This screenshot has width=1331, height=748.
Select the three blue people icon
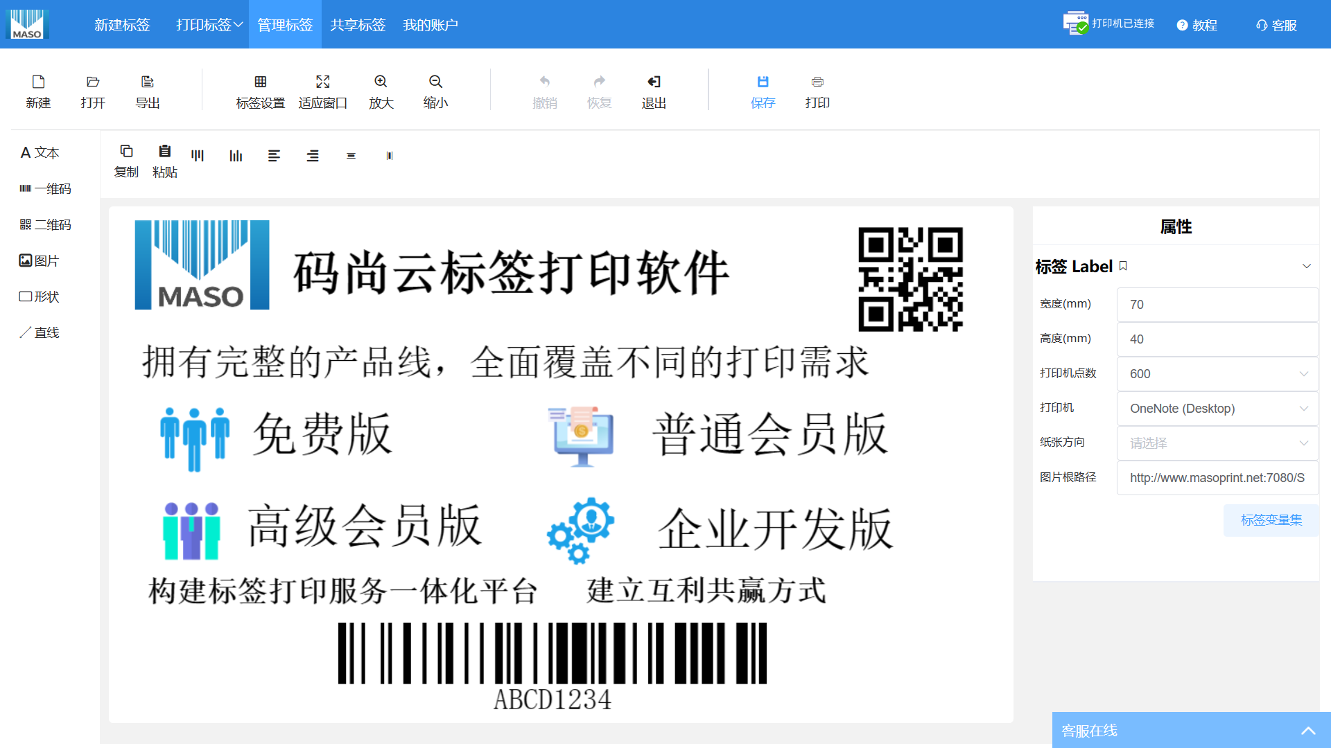tap(195, 439)
